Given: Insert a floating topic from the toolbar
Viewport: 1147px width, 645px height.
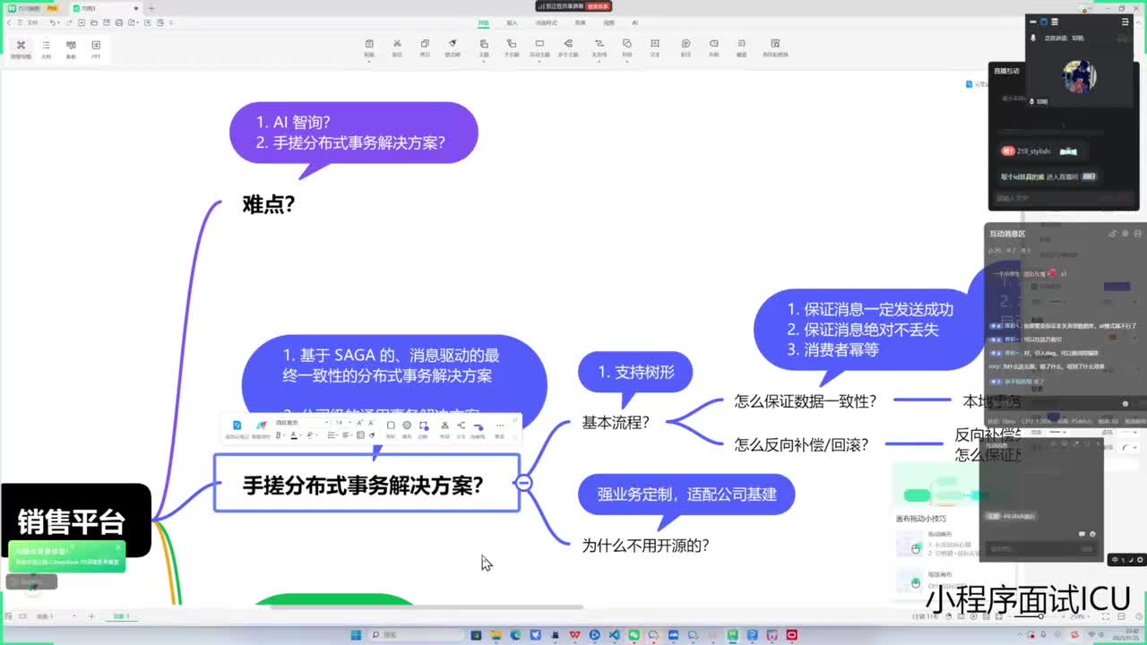Looking at the screenshot, I should click(539, 47).
